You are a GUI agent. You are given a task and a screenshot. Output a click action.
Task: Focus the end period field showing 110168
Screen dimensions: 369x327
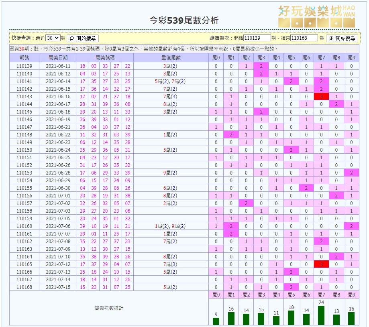(x=304, y=38)
